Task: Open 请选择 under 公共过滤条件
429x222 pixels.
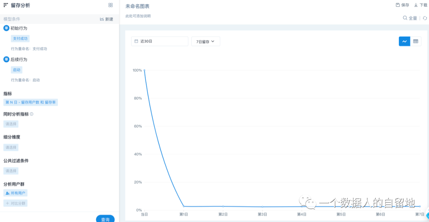Action: click(11, 171)
